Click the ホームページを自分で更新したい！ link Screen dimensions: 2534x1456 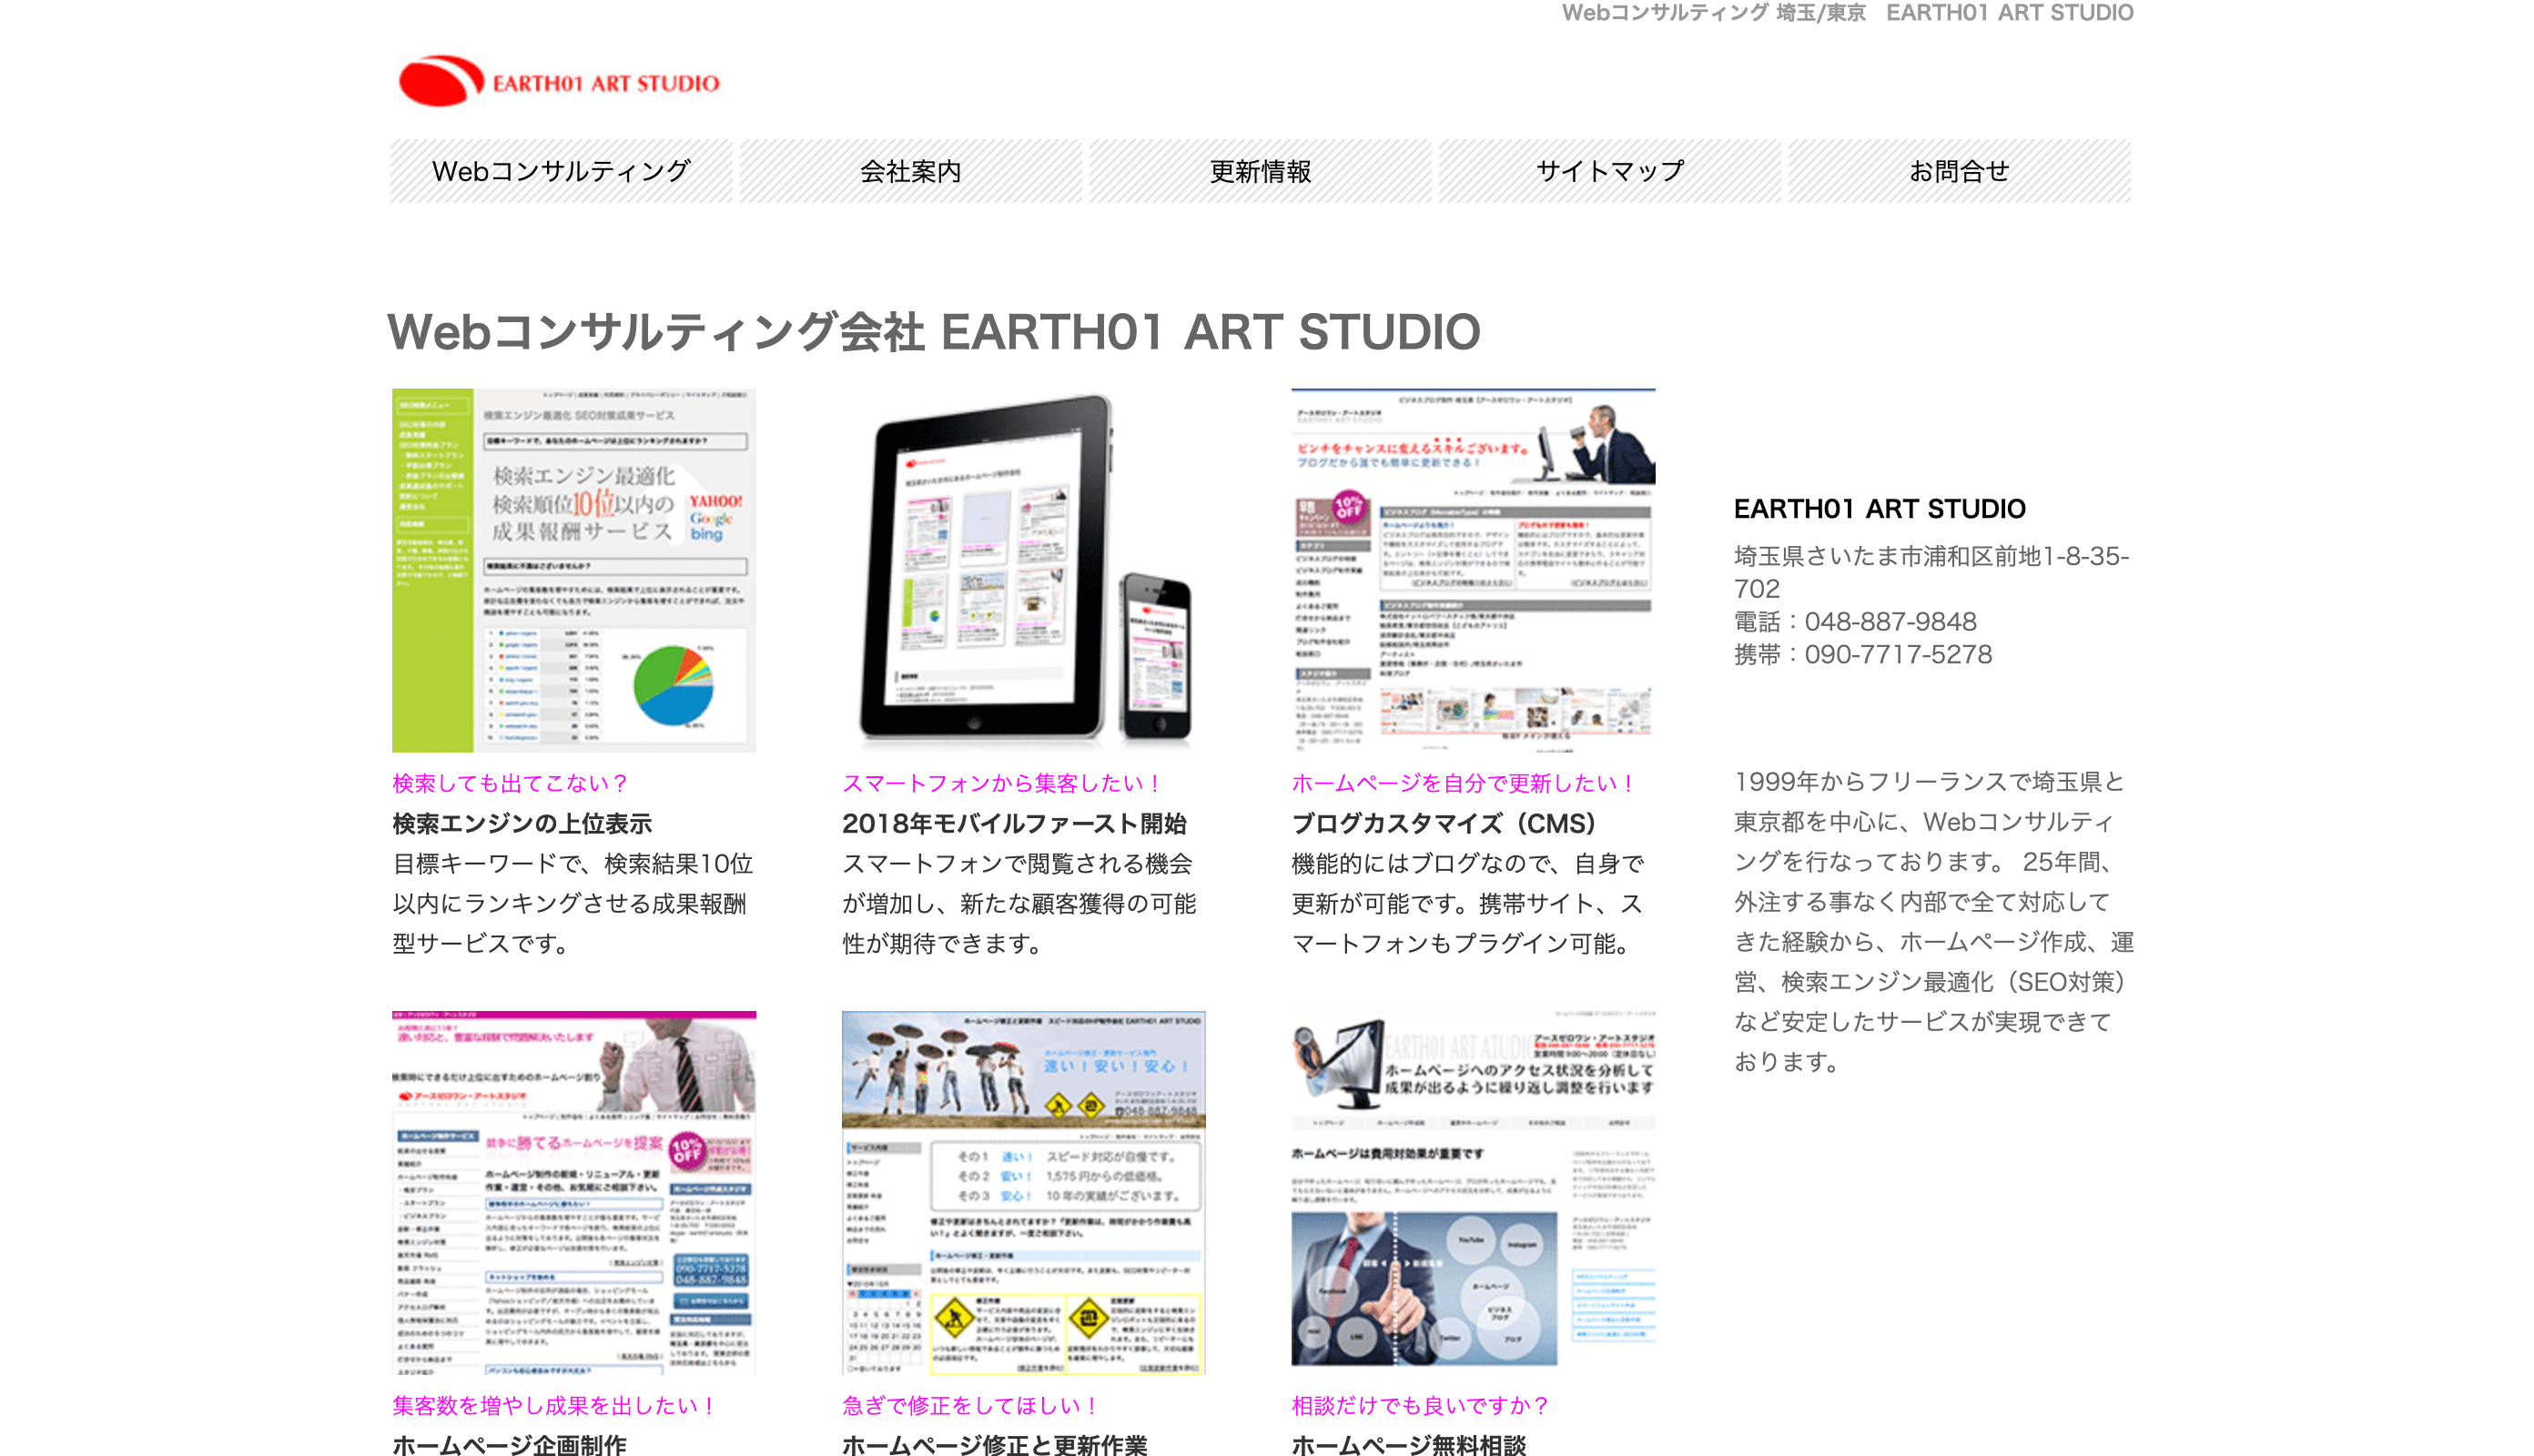coord(1464,783)
